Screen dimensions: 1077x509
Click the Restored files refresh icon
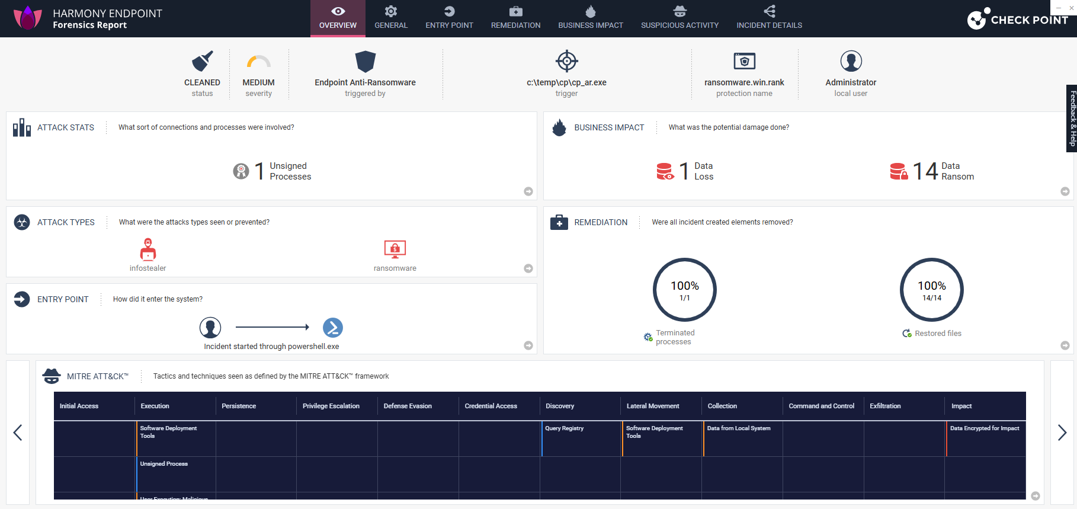pos(907,334)
